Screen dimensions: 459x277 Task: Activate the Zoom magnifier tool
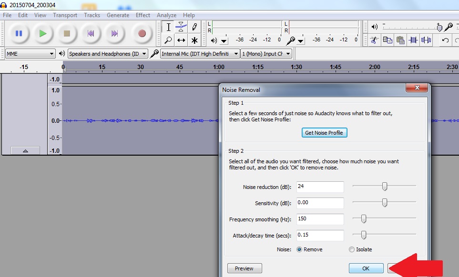[168, 40]
